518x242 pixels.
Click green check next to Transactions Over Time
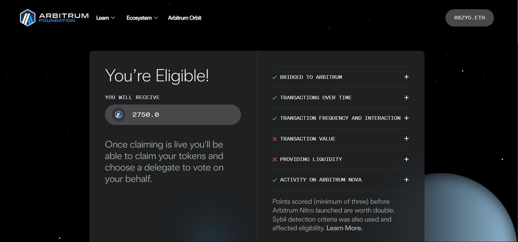click(275, 98)
